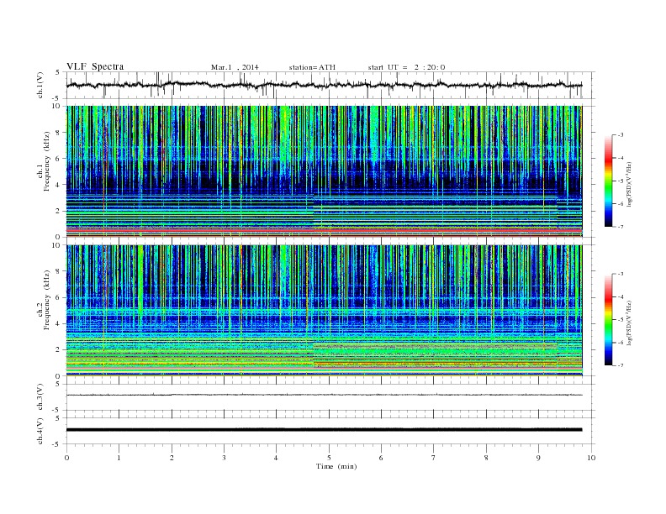Click the "ch.1(V)" axis label
The width and height of the screenshot is (666, 514).
(40, 85)
